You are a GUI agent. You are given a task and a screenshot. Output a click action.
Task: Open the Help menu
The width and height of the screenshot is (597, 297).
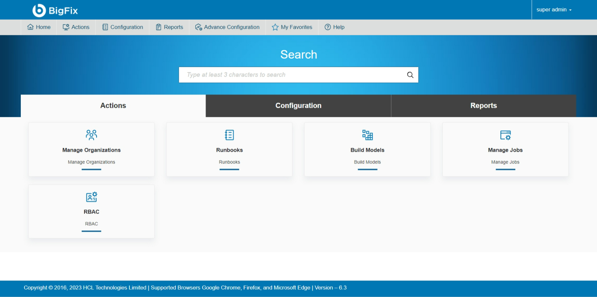point(334,27)
